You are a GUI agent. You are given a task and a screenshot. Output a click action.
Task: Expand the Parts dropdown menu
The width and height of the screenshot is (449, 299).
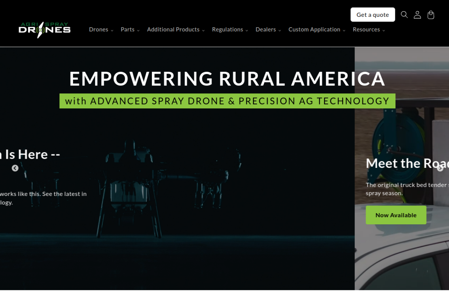tap(130, 30)
